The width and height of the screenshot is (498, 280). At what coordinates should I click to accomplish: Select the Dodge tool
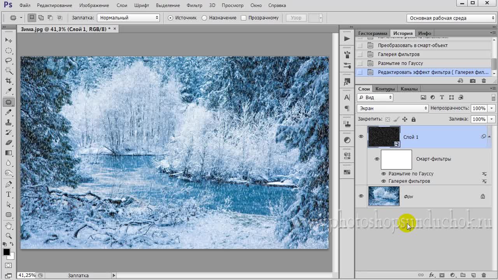coord(9,173)
